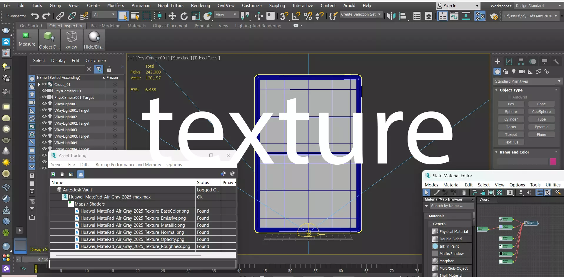Refresh the Asset Tracking list

53,174
